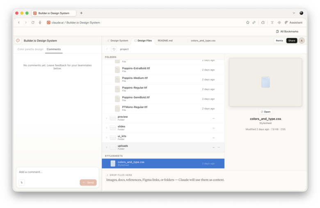Click the folder icon of the slides folder
The height and width of the screenshot is (208, 320).
pos(113,128)
